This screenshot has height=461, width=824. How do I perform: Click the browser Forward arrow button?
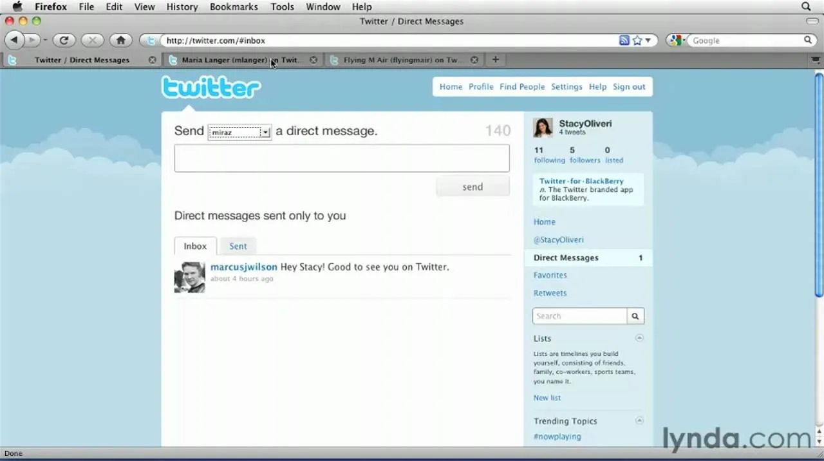[33, 40]
